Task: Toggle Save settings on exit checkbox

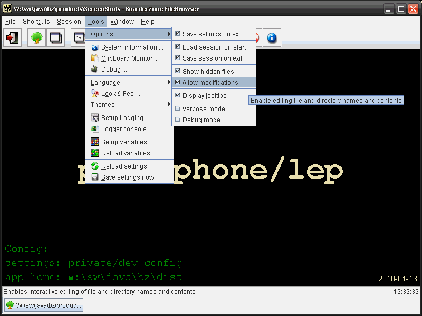Action: [178, 34]
